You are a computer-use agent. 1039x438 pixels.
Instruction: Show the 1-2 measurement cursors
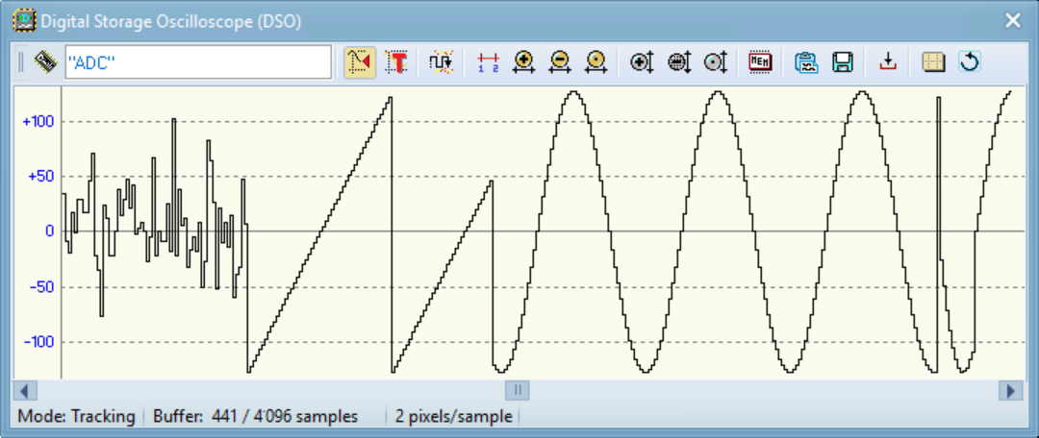coord(489,62)
